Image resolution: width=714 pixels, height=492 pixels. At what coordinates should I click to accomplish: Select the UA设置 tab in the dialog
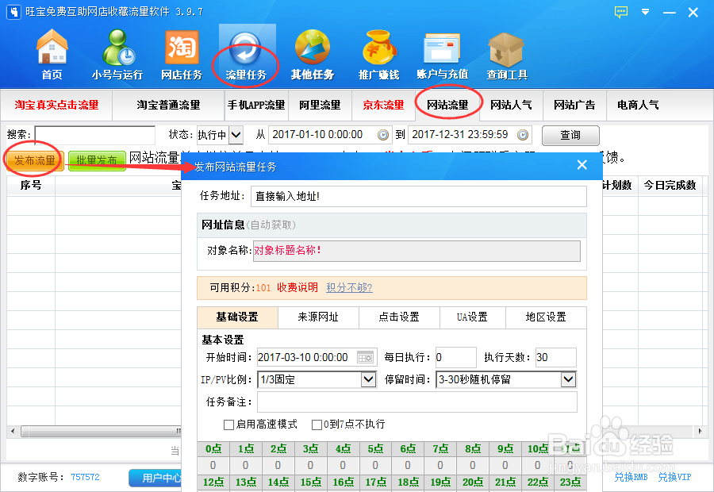pyautogui.click(x=472, y=317)
